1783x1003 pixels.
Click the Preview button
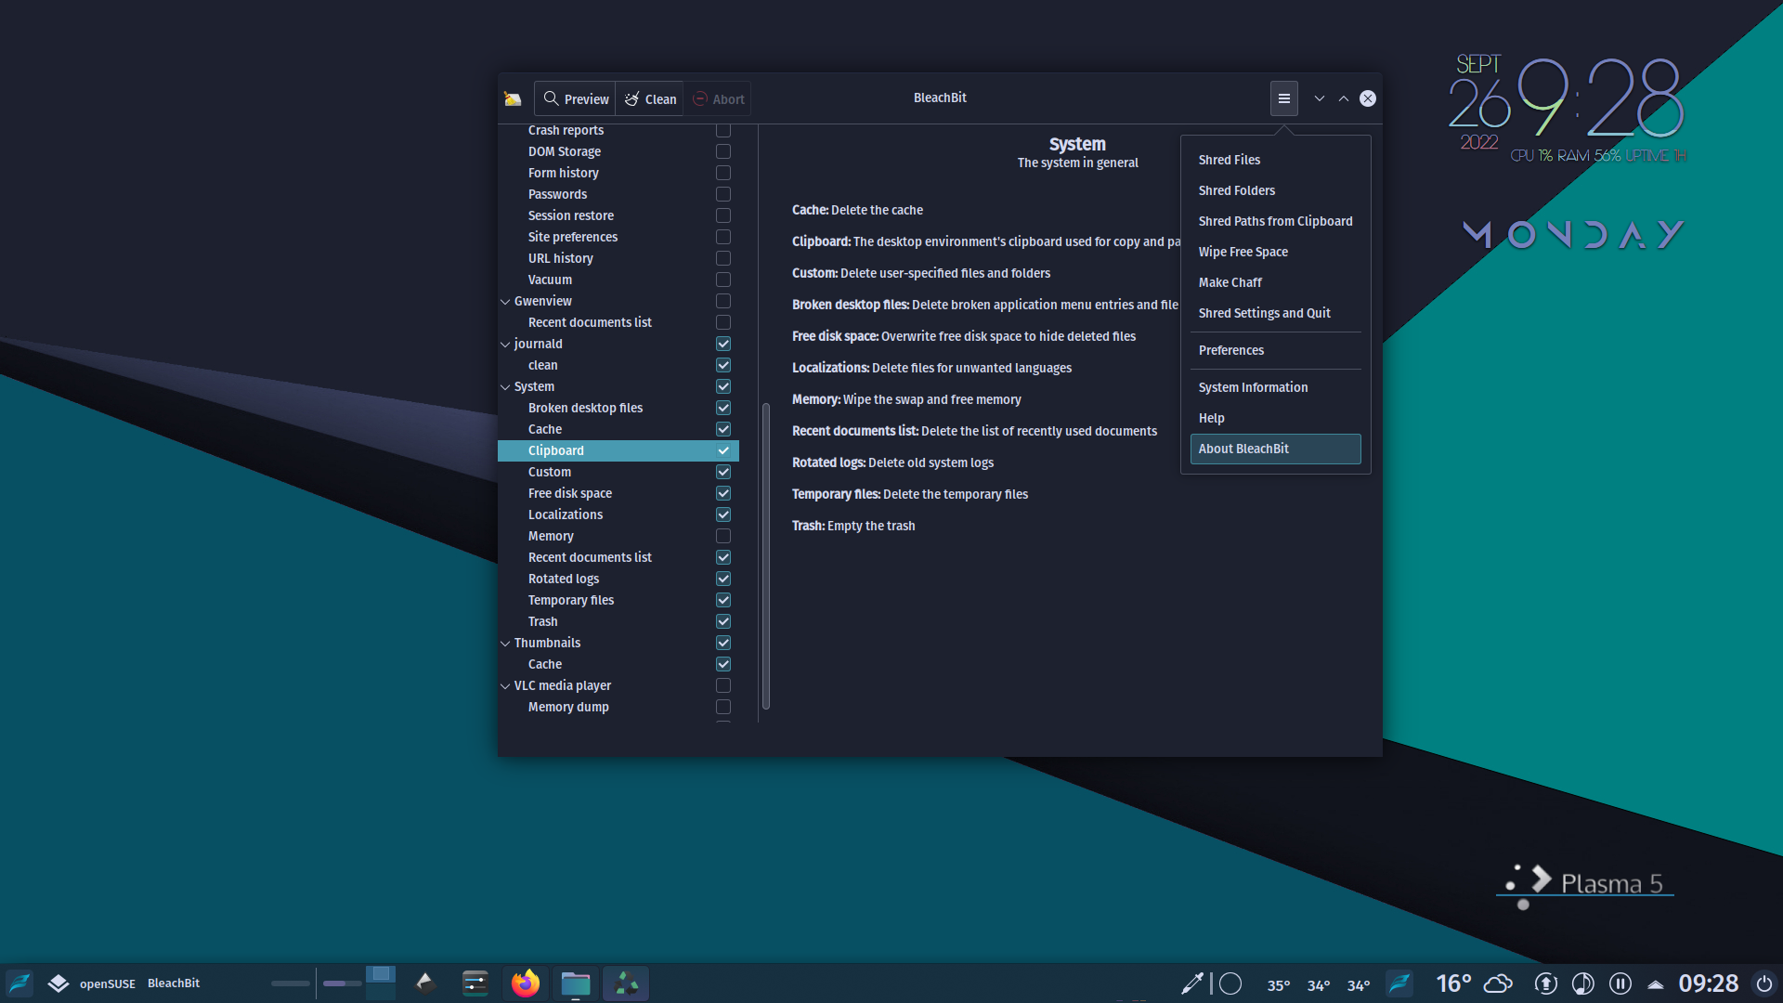click(x=576, y=98)
